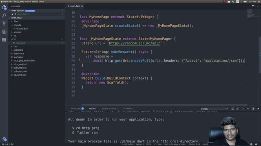Image resolution: width=261 pixels, height=146 pixels.
Task: Click the UTF-8 encoding status item
Action: click(148, 144)
